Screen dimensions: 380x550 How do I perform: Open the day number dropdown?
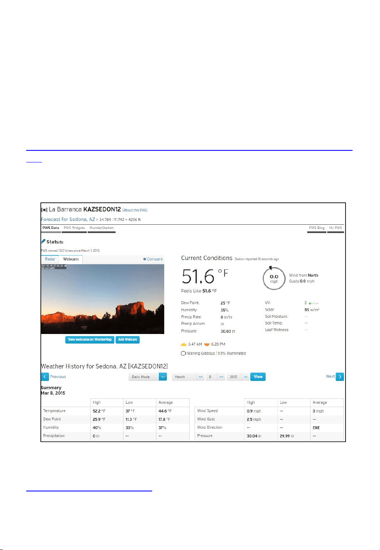[x=216, y=377]
